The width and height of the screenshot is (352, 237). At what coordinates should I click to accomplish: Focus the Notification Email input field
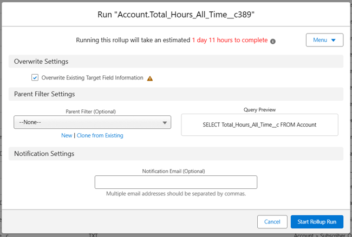tap(175, 182)
